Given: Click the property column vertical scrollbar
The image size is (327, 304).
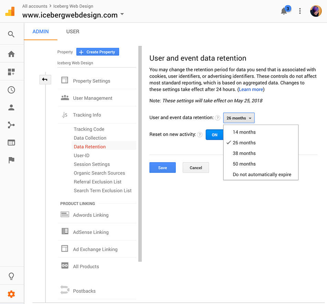Looking at the screenshot, I should 140,154.
